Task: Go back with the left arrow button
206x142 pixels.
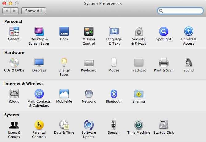Action: (x=6, y=11)
